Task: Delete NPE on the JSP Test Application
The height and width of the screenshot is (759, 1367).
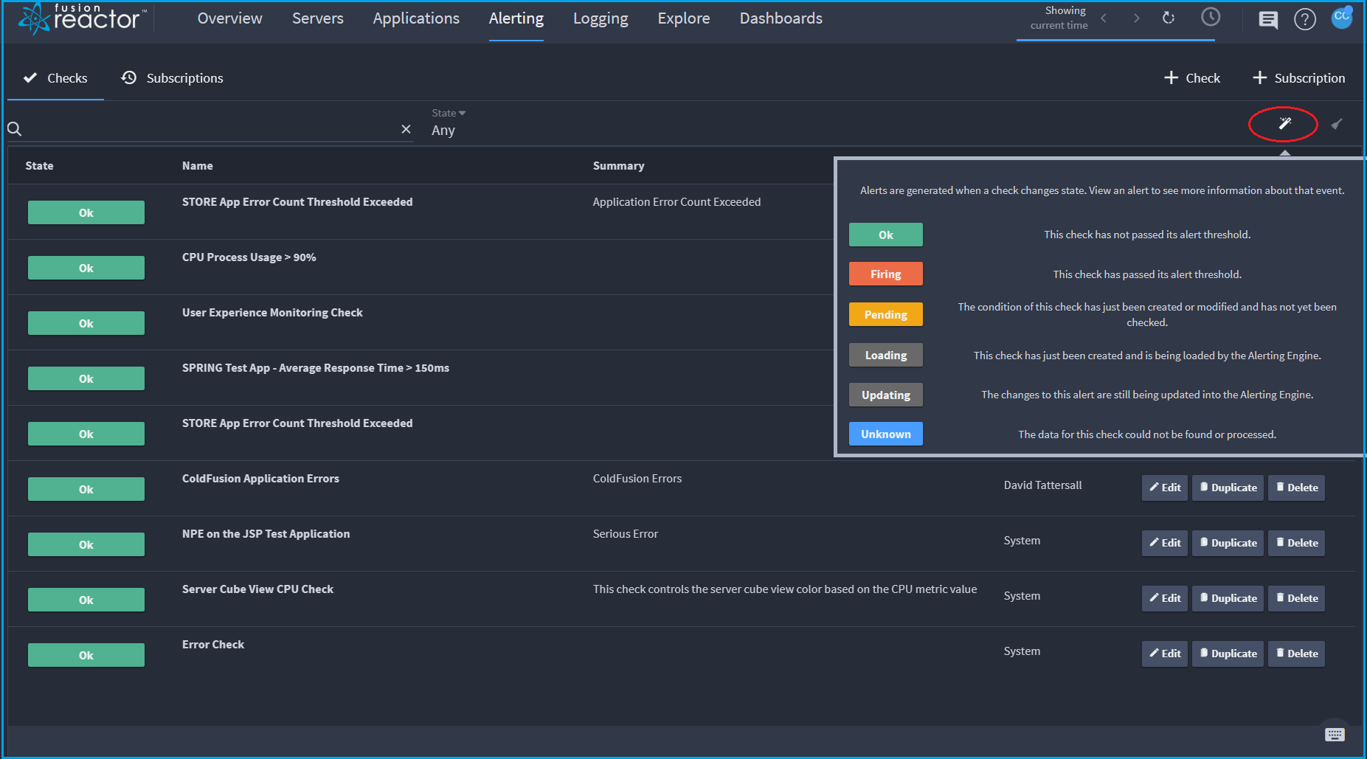Action: 1296,543
